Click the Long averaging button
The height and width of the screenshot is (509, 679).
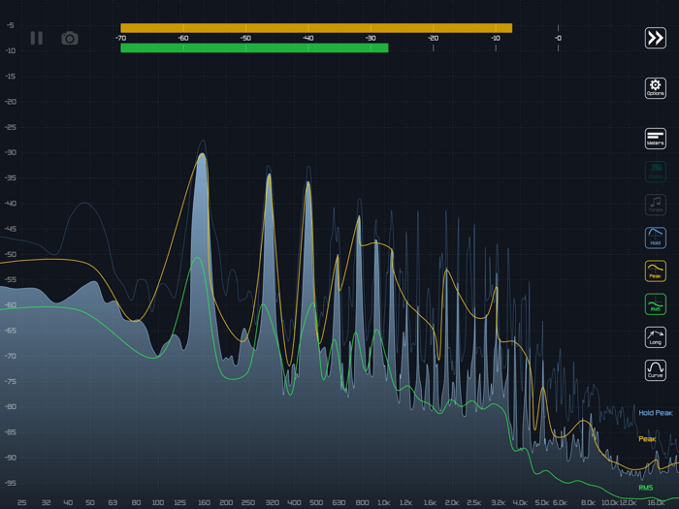click(656, 337)
